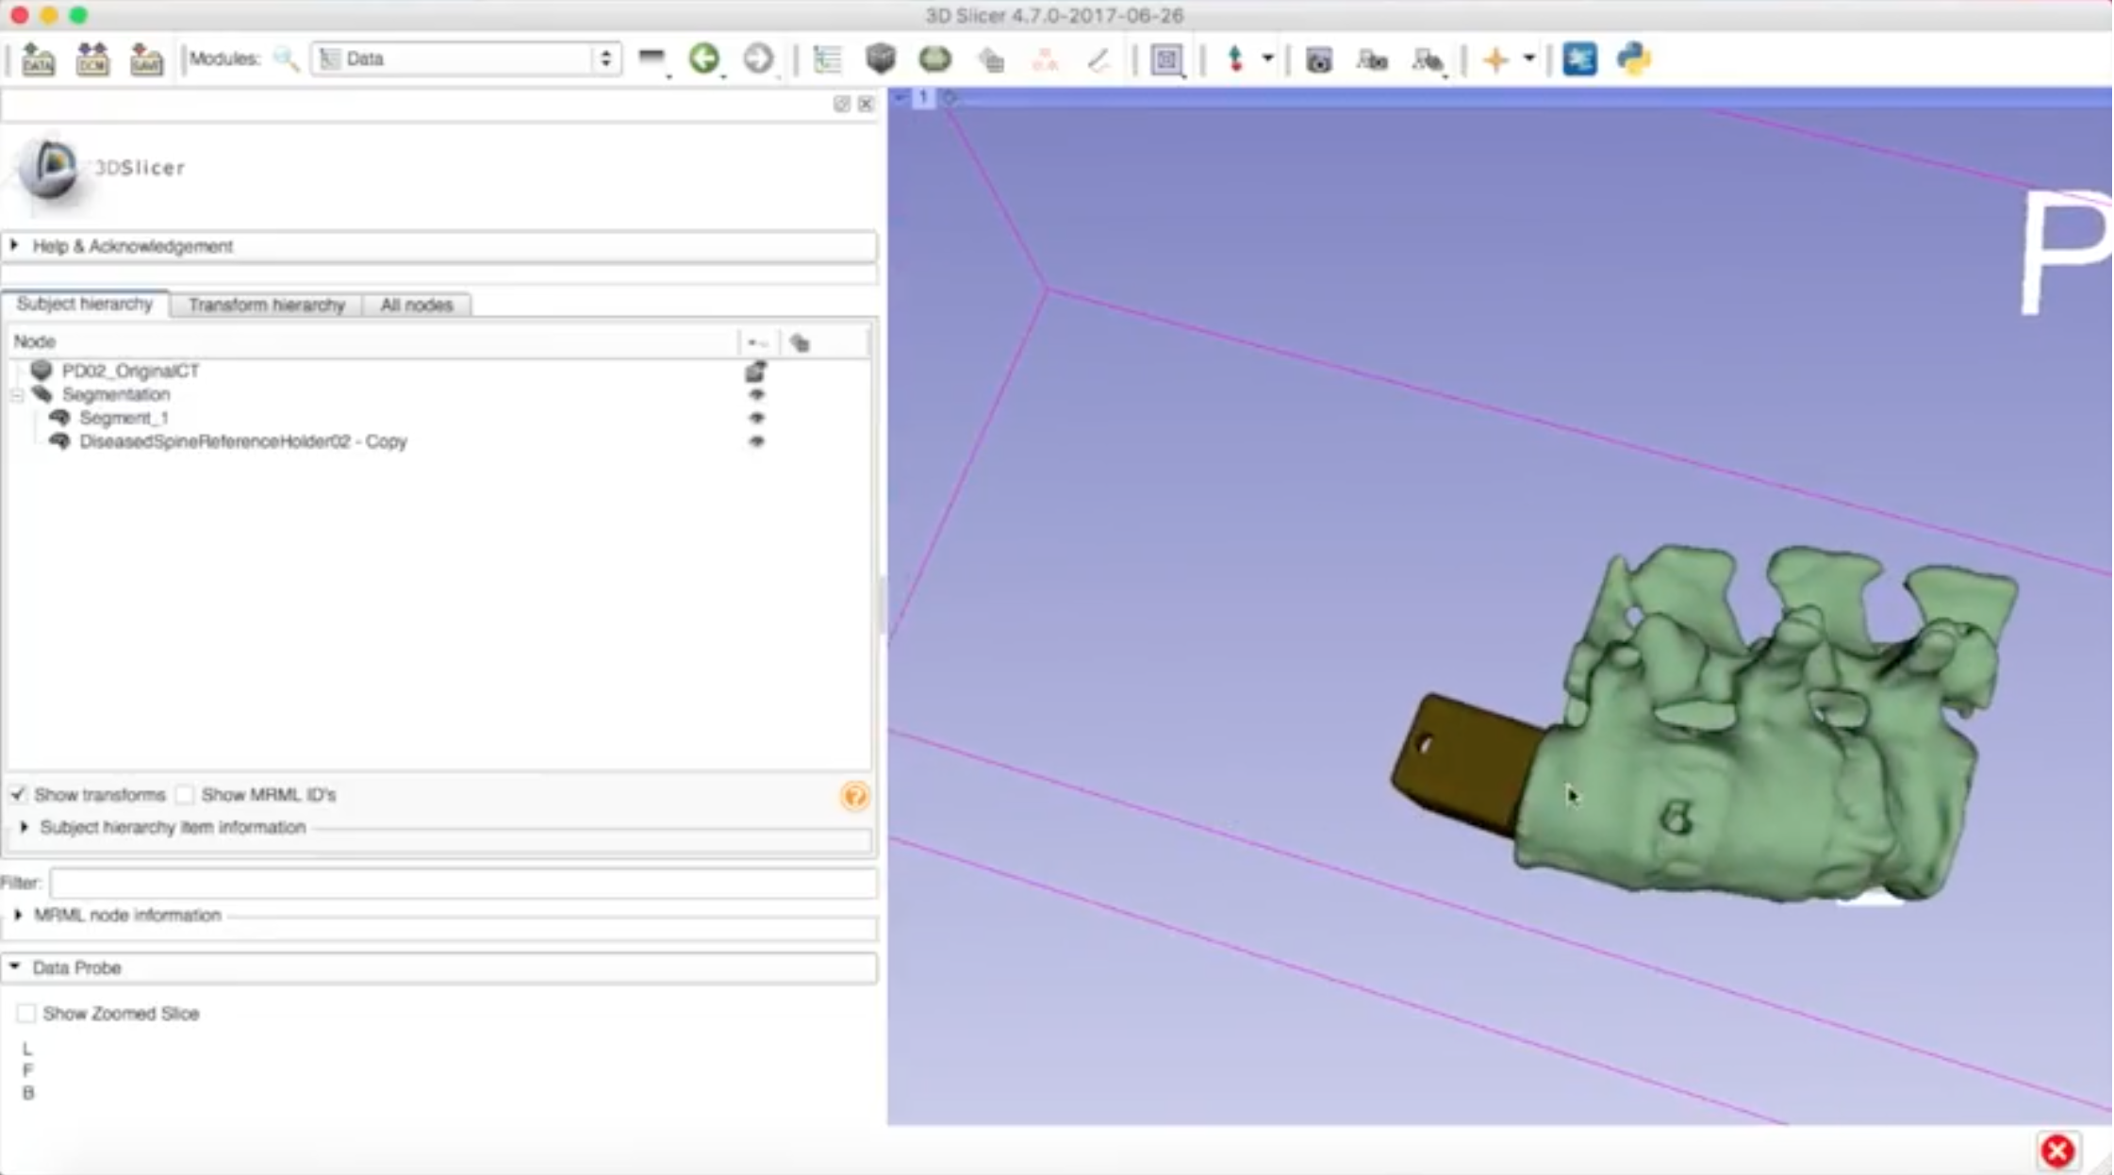This screenshot has height=1175, width=2114.
Task: Click the Load Data toolbar icon
Action: [x=38, y=59]
